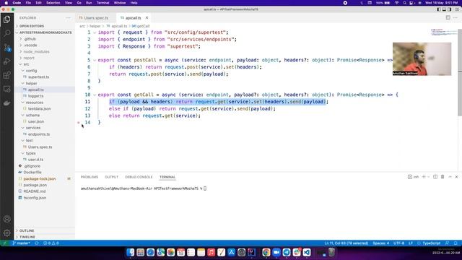Click the remote window indicator in status bar
The image size is (462, 260).
[x=4, y=243]
